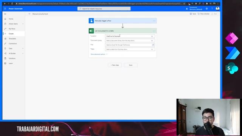Screen dimensions: 242x136
Task: Open the help question mark icon
Action: click(212, 9)
